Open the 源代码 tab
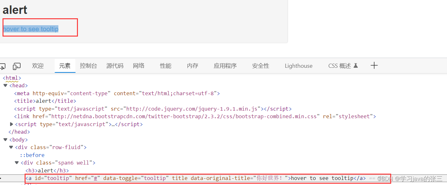The width and height of the screenshot is (447, 185). click(x=115, y=66)
